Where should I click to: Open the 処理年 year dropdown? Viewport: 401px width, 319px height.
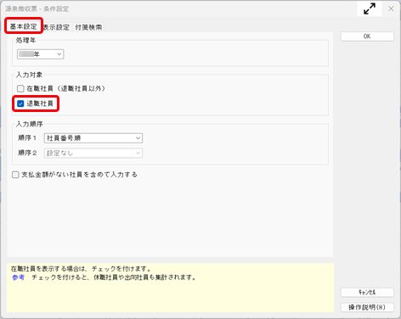pos(41,54)
